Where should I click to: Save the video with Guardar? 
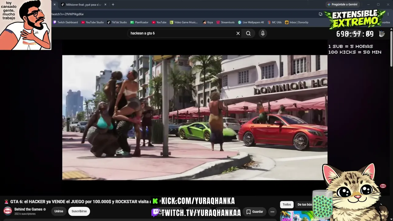coord(255,212)
